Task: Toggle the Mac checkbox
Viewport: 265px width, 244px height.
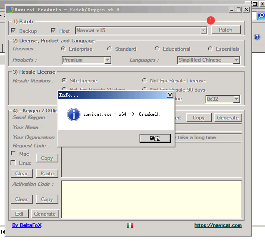Action: 13,154
